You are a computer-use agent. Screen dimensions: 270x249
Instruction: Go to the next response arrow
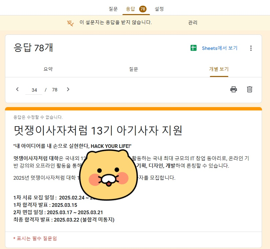tap(68, 89)
